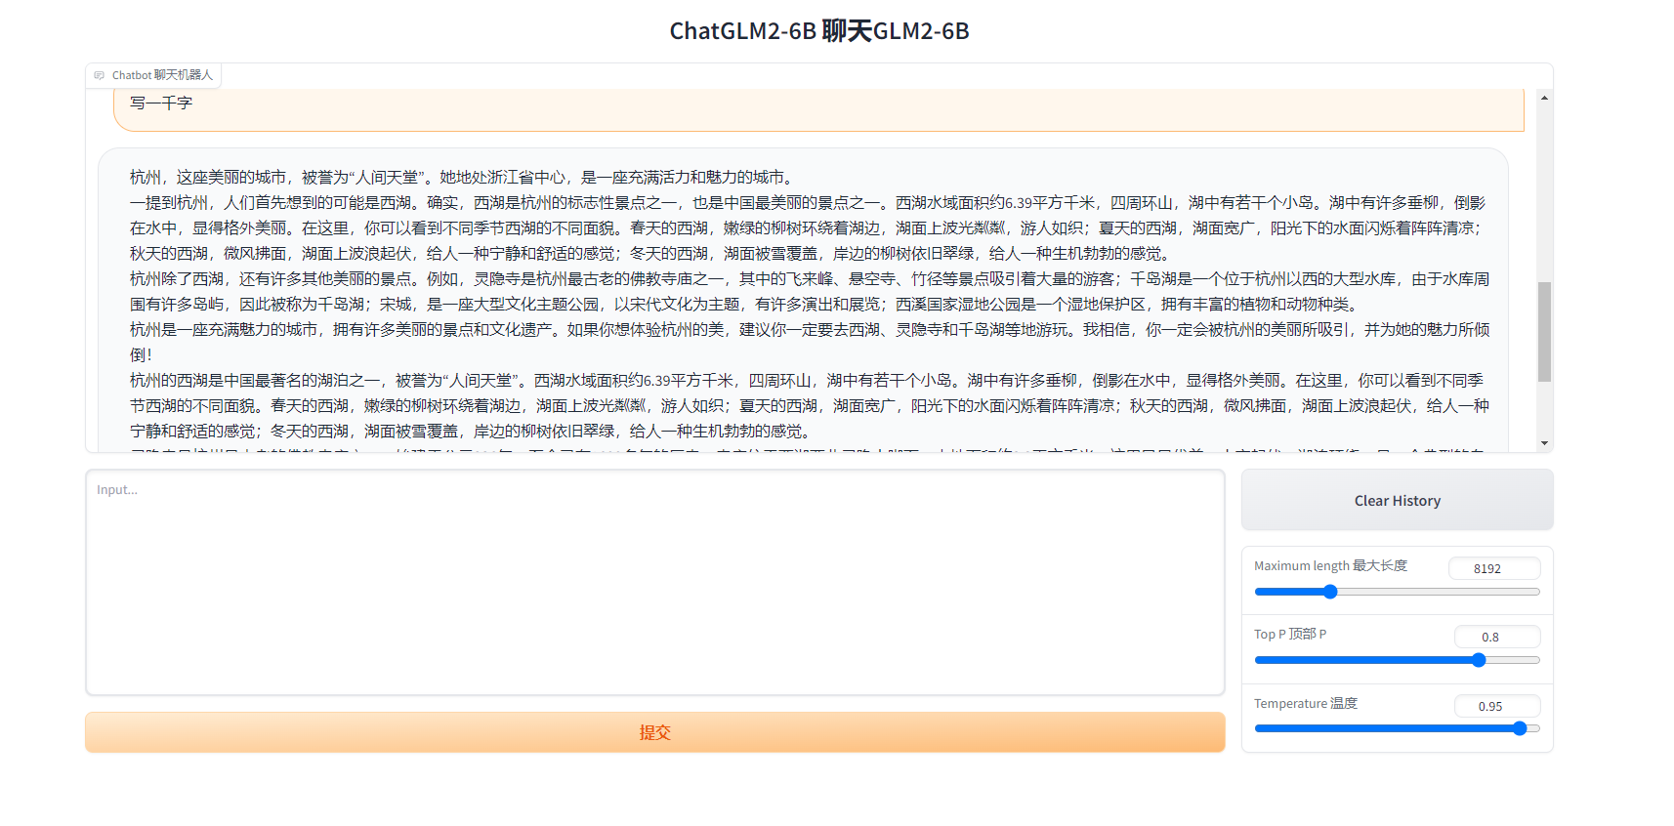Click the Chatbot 聊天机器人 label text
Image resolution: width=1674 pixels, height=826 pixels.
point(162,75)
